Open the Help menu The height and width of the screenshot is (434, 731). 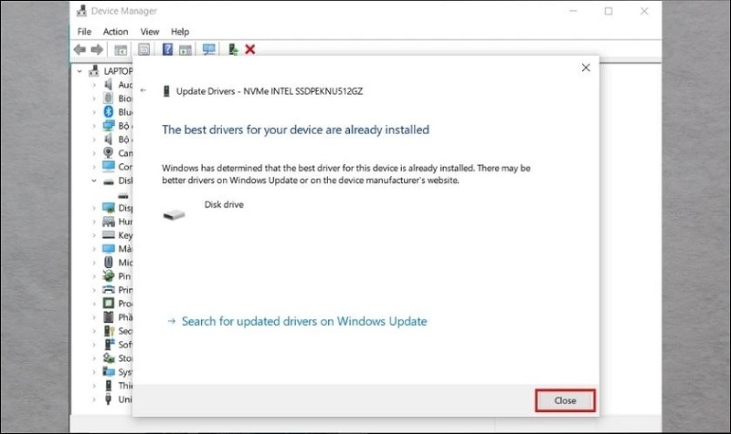click(x=179, y=31)
